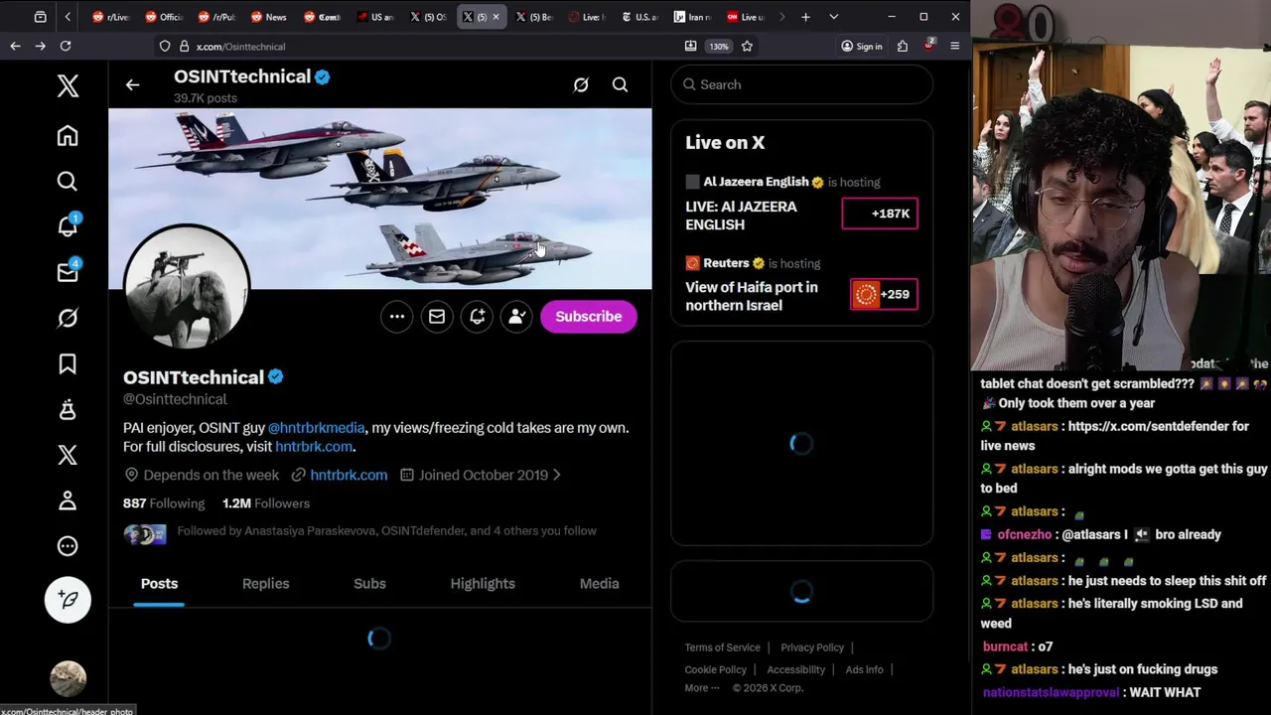The image size is (1271, 715).
Task: Switch to Subs tab
Action: [x=369, y=584]
